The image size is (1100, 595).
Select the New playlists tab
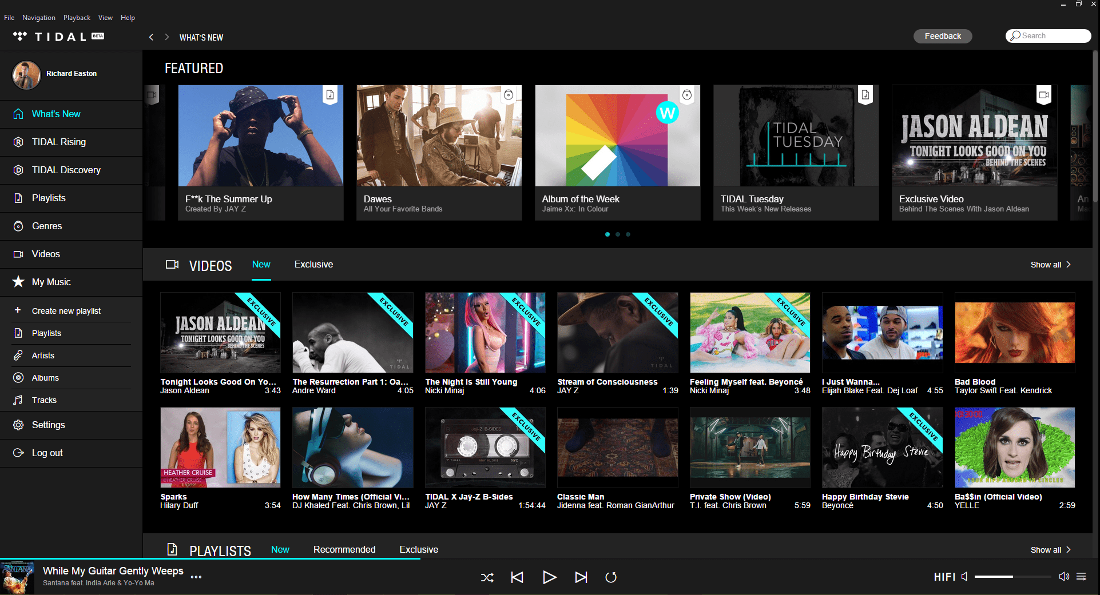[x=280, y=550]
